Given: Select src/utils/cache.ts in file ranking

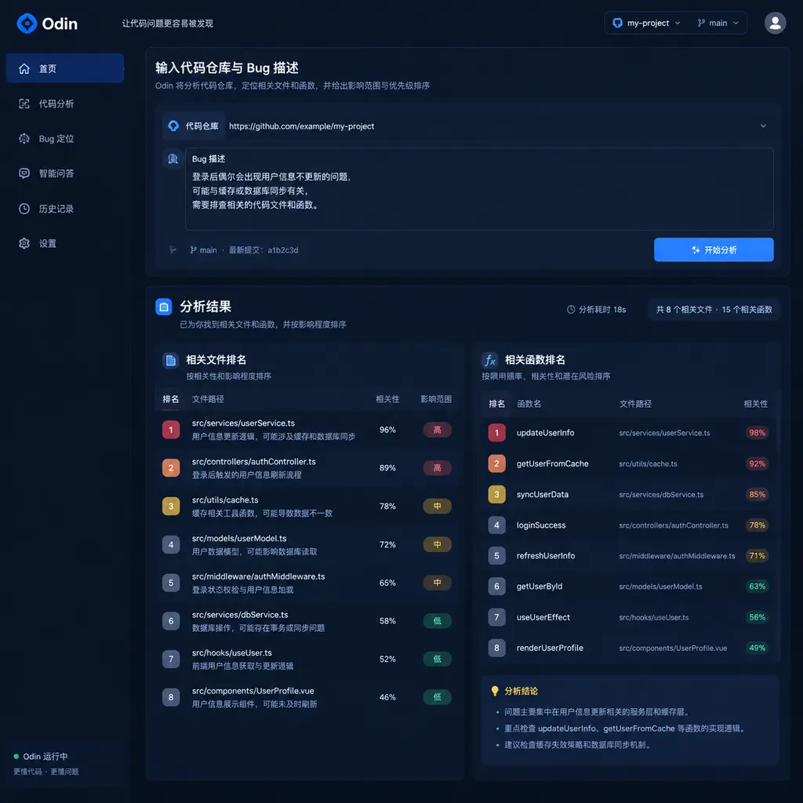Looking at the screenshot, I should (x=225, y=500).
